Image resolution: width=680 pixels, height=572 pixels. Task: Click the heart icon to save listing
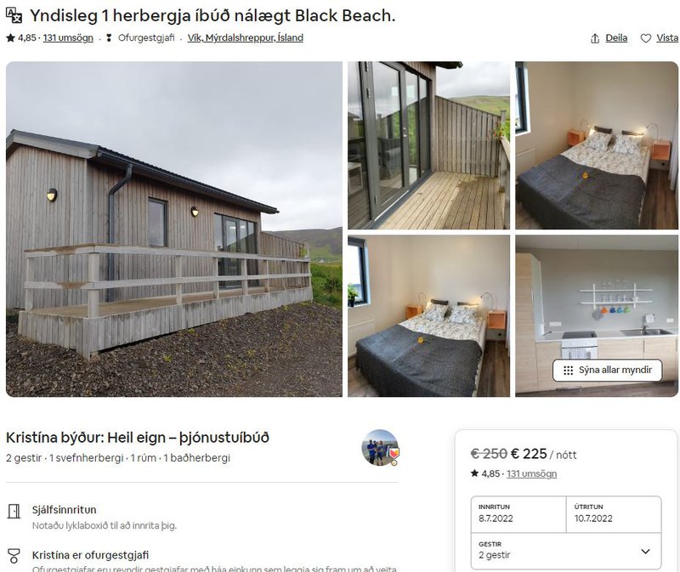pyautogui.click(x=646, y=38)
